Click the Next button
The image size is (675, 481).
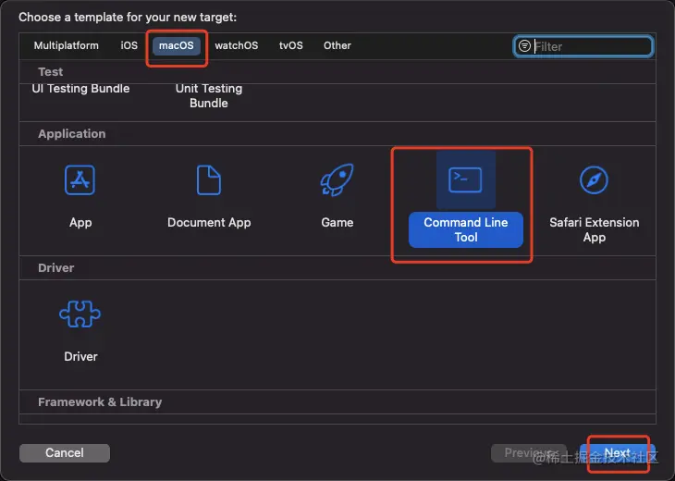pyautogui.click(x=618, y=453)
